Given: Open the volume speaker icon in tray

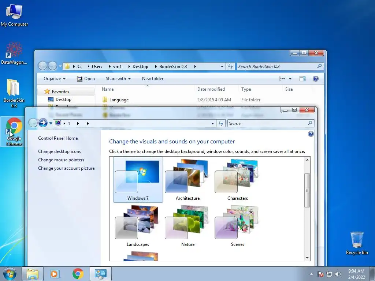Looking at the screenshot, I should (338, 274).
